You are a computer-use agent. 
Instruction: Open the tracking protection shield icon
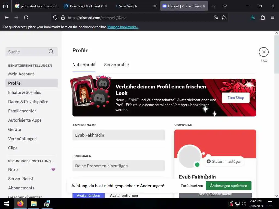click(55, 18)
